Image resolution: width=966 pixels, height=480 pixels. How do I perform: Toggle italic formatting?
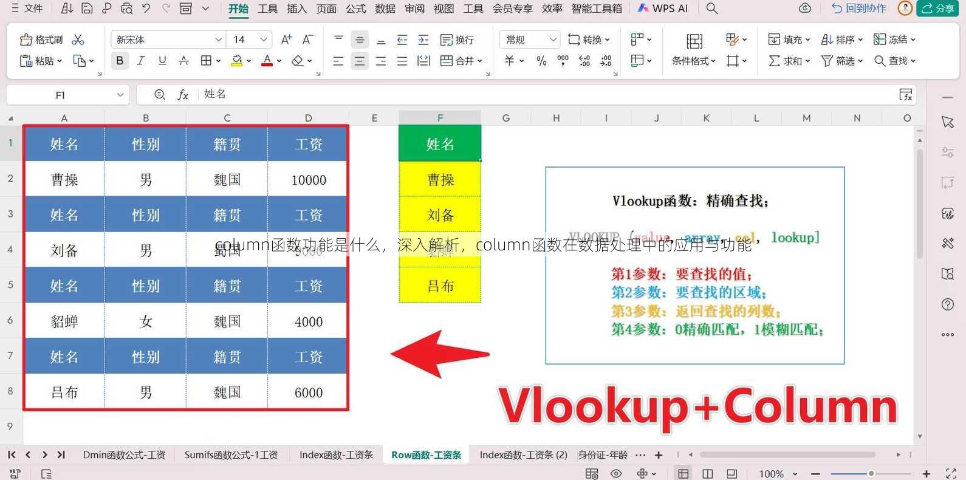[x=141, y=61]
